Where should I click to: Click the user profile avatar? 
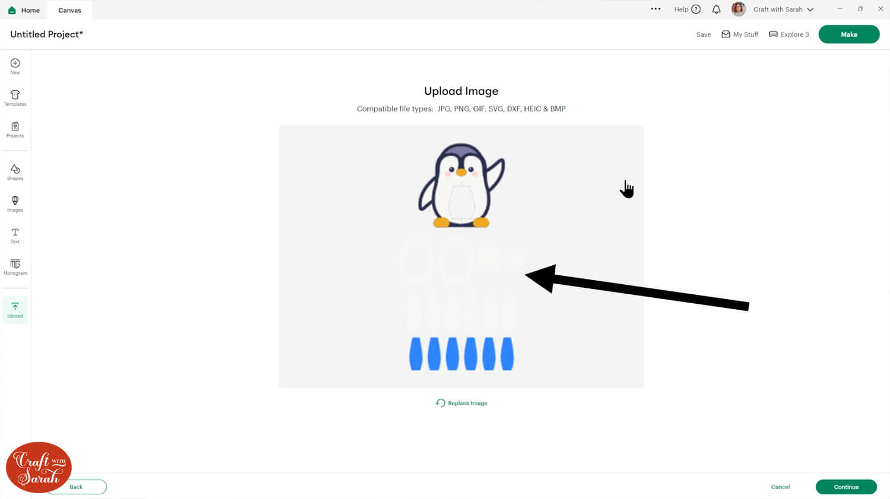(738, 9)
